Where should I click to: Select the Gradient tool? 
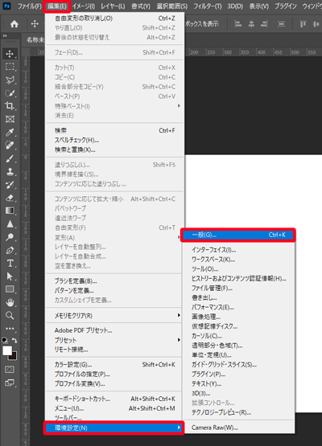pyautogui.click(x=10, y=211)
